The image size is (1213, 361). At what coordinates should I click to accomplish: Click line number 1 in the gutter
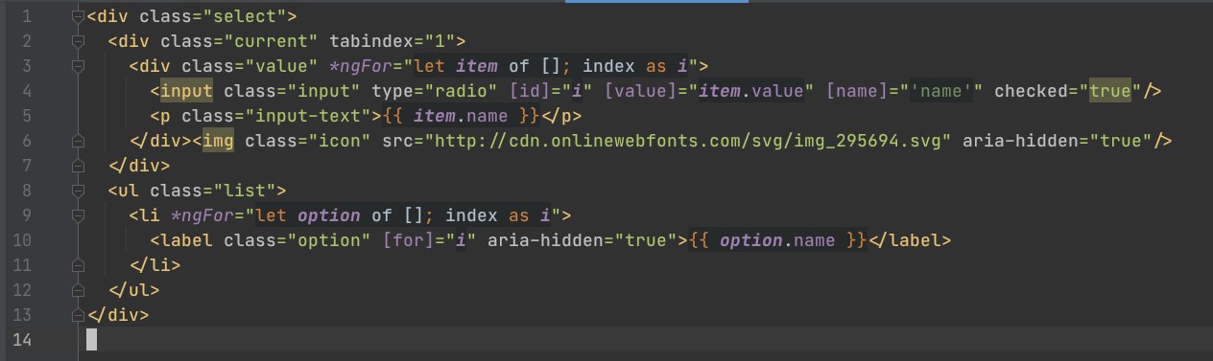[26, 16]
